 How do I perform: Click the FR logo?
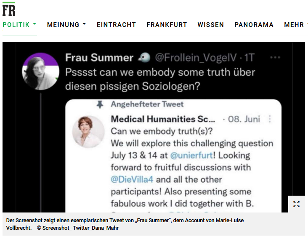(9, 9)
